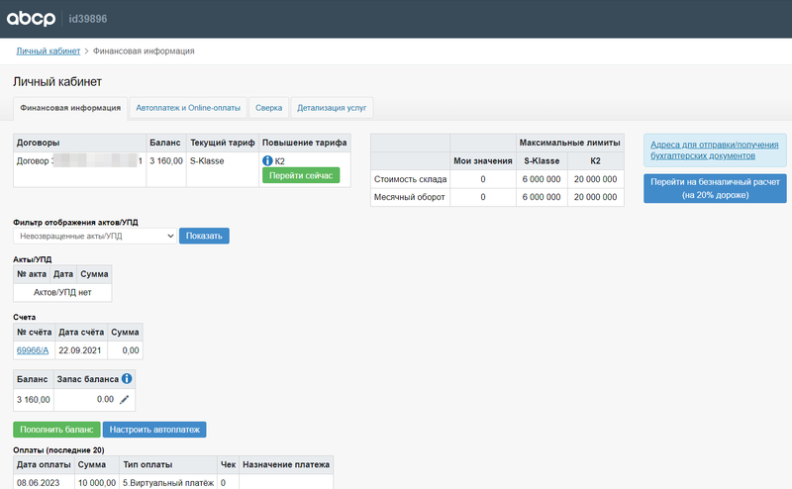This screenshot has height=489, width=792.
Task: Select the Финансовая информация tab
Action: [70, 107]
